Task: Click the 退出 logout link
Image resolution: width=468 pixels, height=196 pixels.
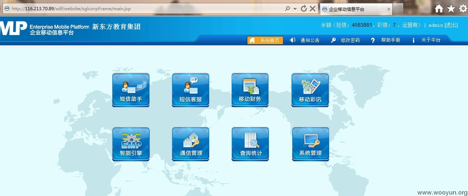Action: point(451,25)
